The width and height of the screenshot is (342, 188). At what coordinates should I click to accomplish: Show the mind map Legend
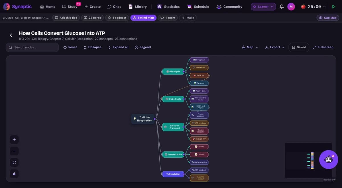point(143,47)
